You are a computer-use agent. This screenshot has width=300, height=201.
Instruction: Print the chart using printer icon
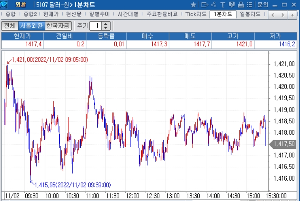tap(241, 5)
